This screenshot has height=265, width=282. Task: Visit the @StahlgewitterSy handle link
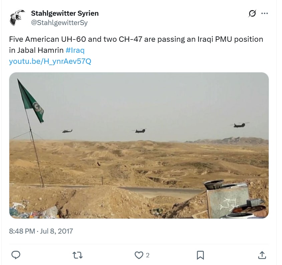click(x=59, y=23)
